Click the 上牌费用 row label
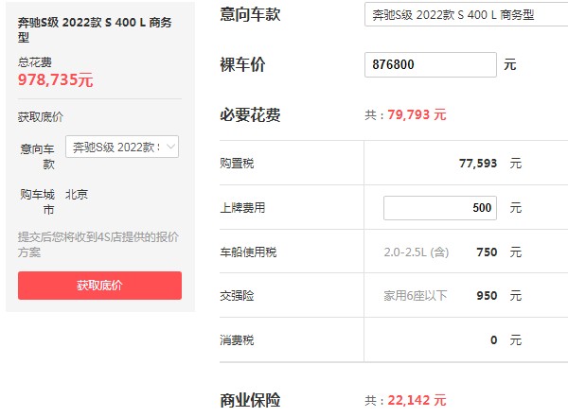The image size is (568, 417). [x=242, y=208]
